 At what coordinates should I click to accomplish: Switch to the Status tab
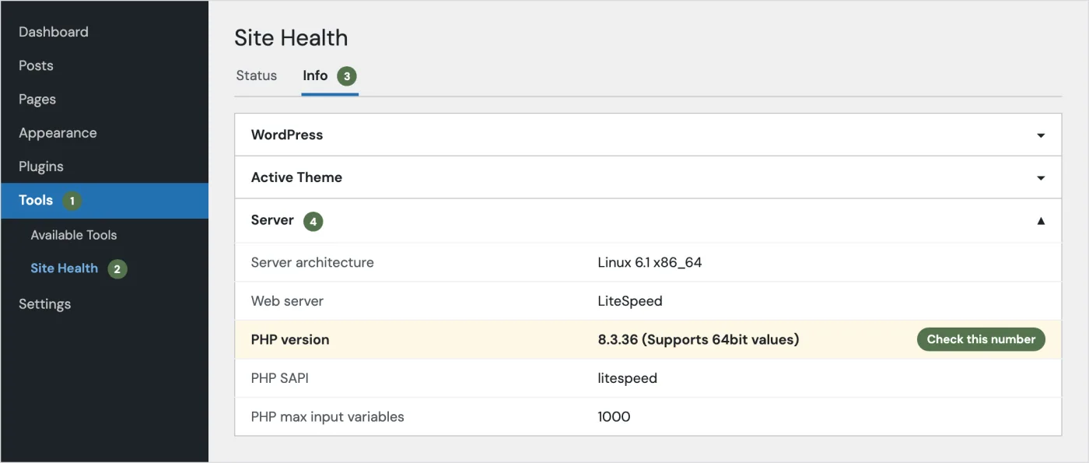pos(257,75)
